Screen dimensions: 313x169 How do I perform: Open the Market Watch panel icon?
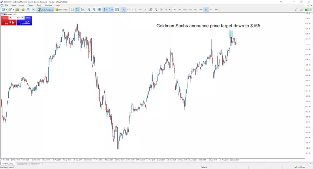coord(17,10)
